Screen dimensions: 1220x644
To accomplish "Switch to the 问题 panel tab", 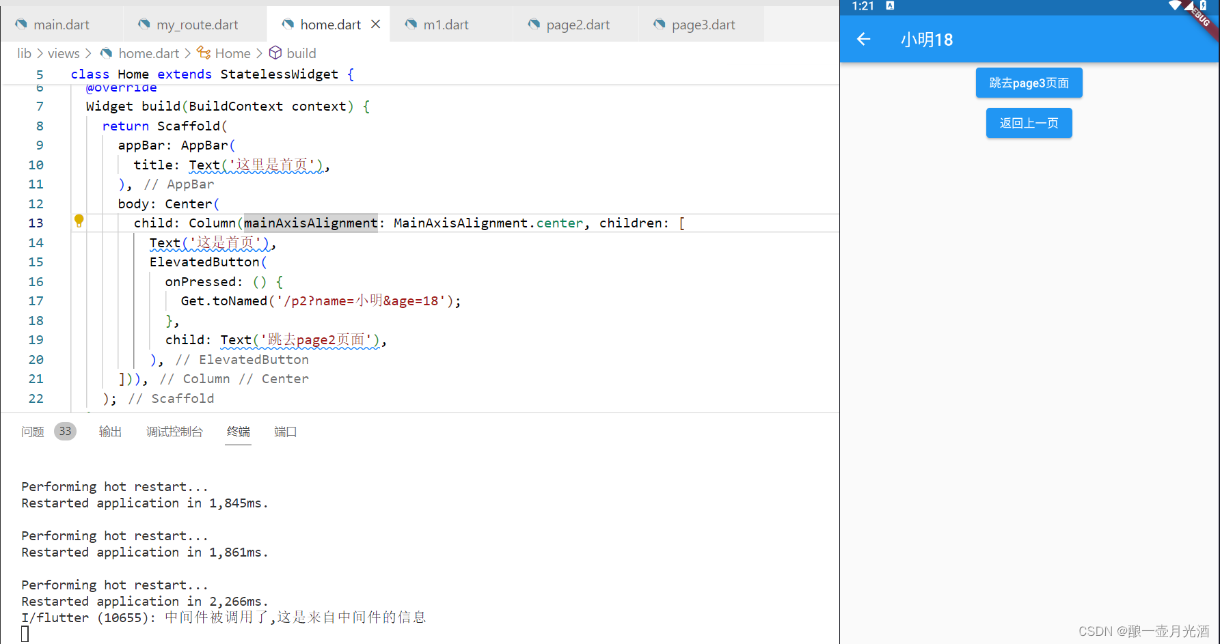I will 32,432.
